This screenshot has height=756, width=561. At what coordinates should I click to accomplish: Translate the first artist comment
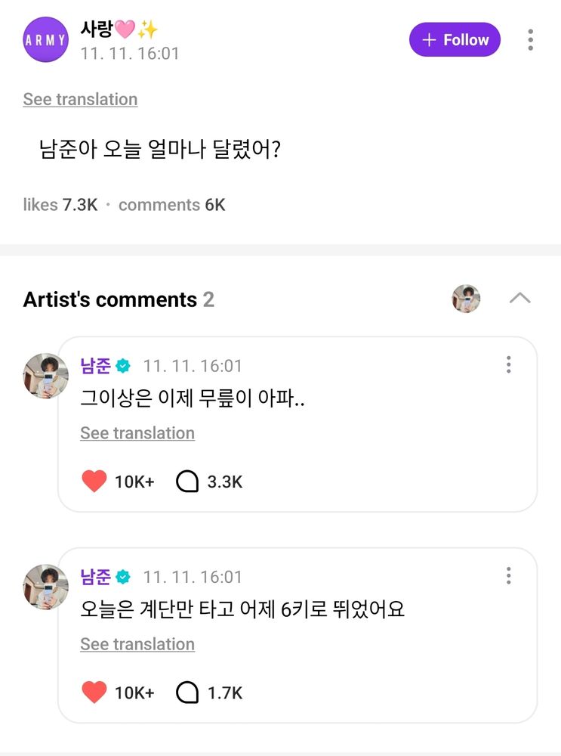click(137, 433)
